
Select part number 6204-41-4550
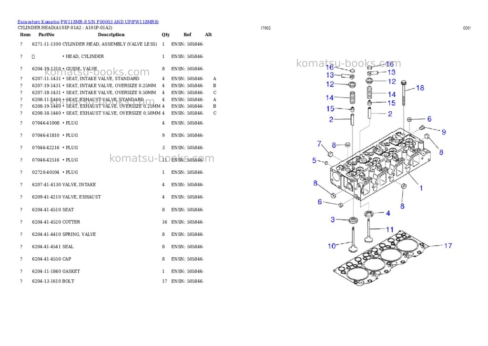[46, 259]
